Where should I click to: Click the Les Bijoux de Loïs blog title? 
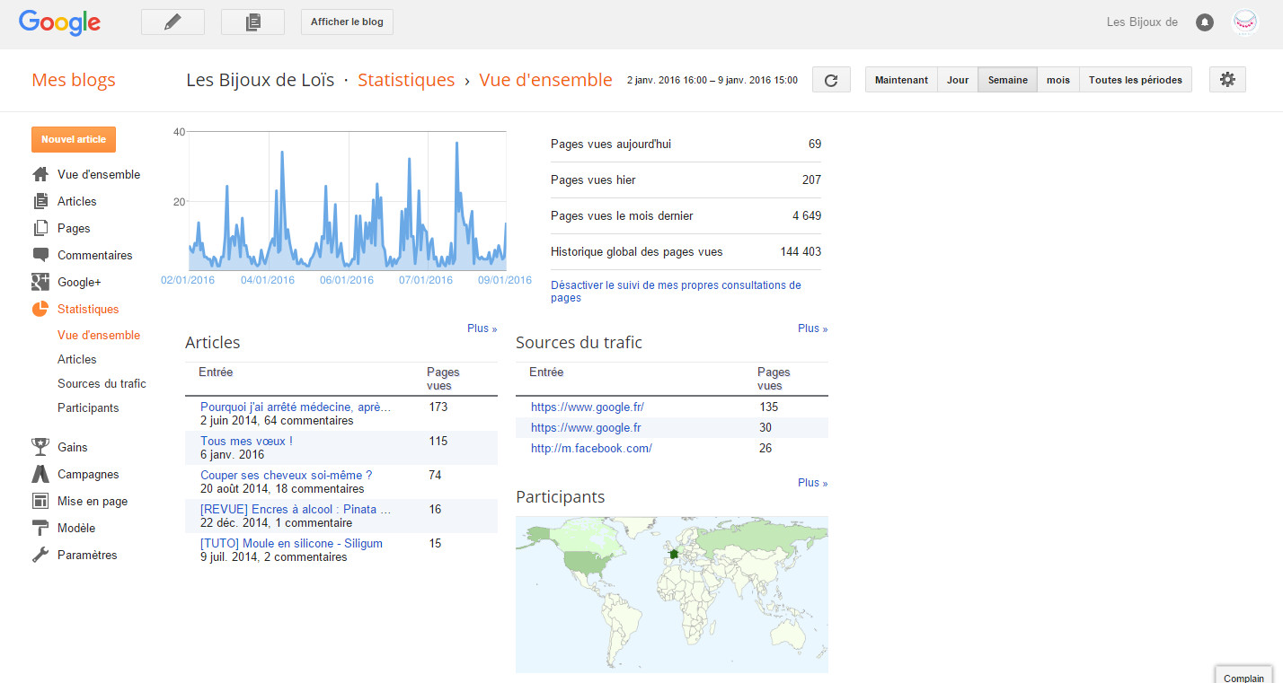click(261, 80)
